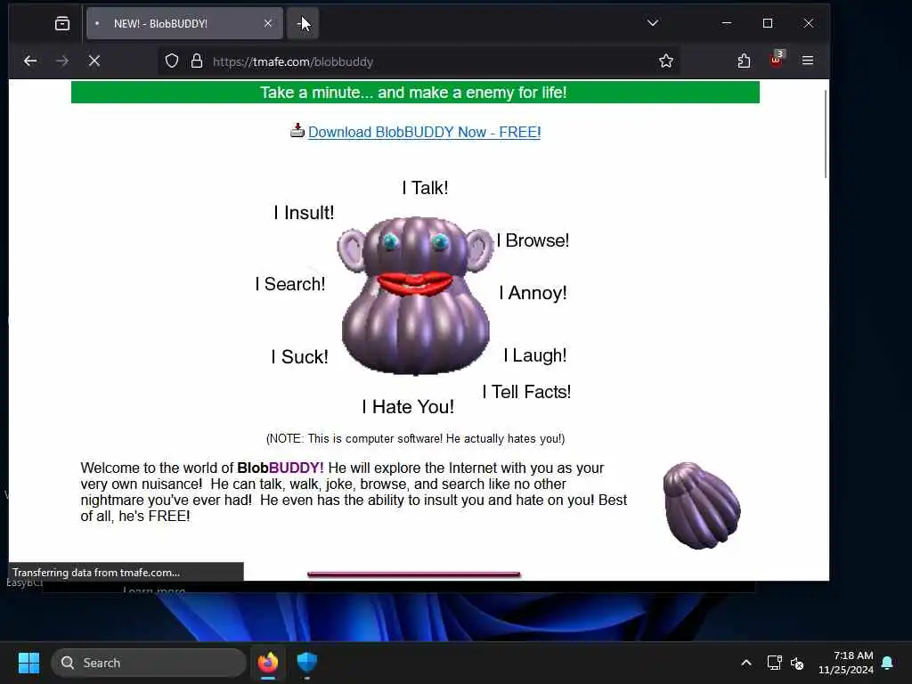Open the uBlock Origin extension icon with badge
Image resolution: width=912 pixels, height=684 pixels.
777,60
